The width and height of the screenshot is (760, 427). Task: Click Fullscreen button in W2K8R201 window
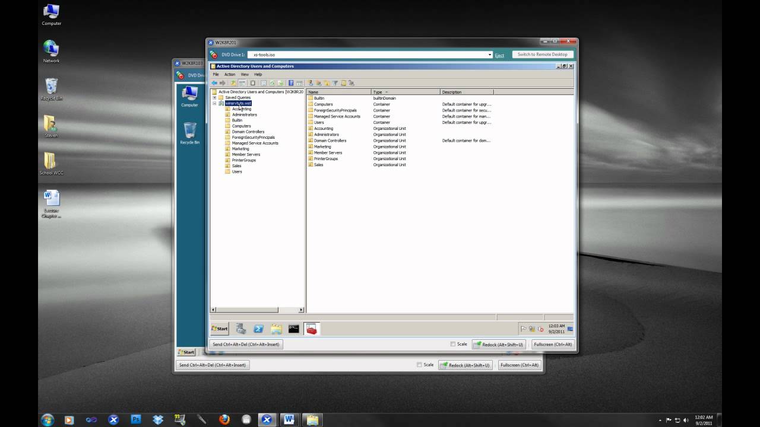point(553,344)
